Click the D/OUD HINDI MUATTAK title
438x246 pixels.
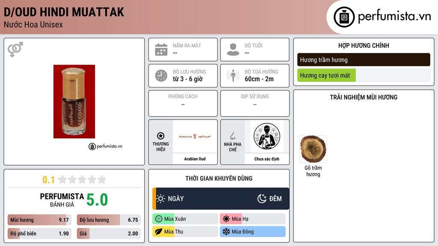(64, 12)
